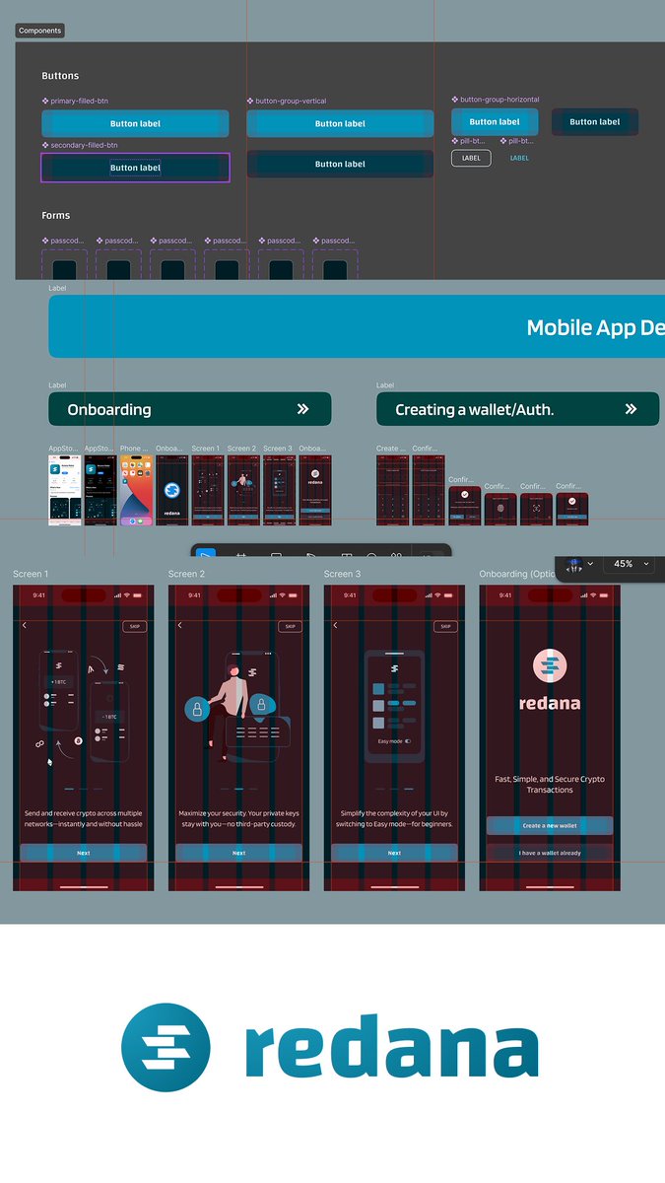Click the Create a new wallet button
The height and width of the screenshot is (1183, 665).
(550, 825)
